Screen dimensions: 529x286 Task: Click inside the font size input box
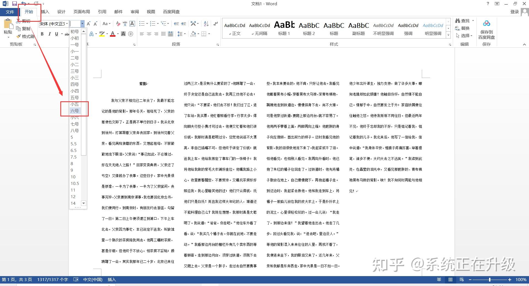pyautogui.click(x=75, y=24)
